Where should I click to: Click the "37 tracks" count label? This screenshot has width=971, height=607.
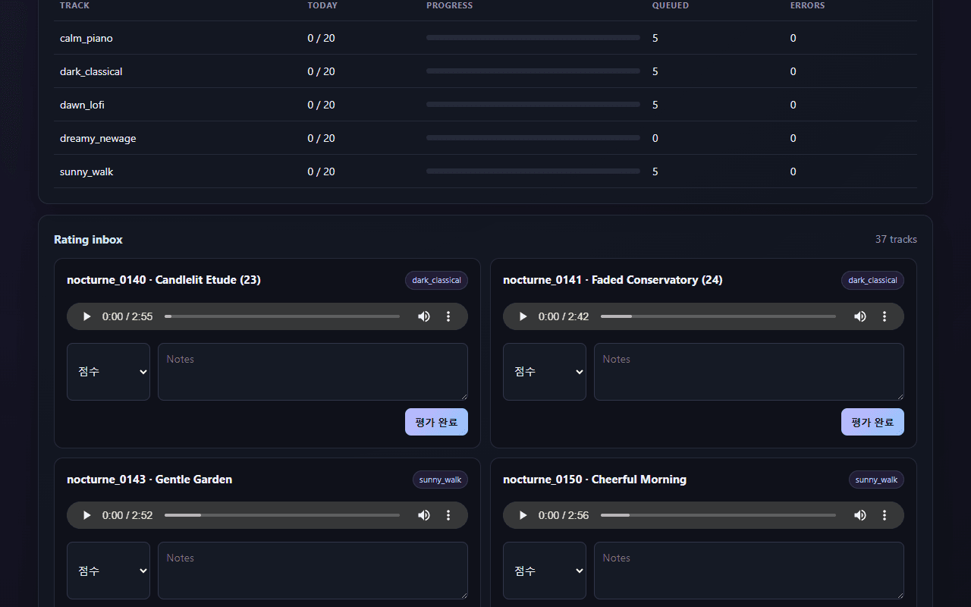pos(896,239)
